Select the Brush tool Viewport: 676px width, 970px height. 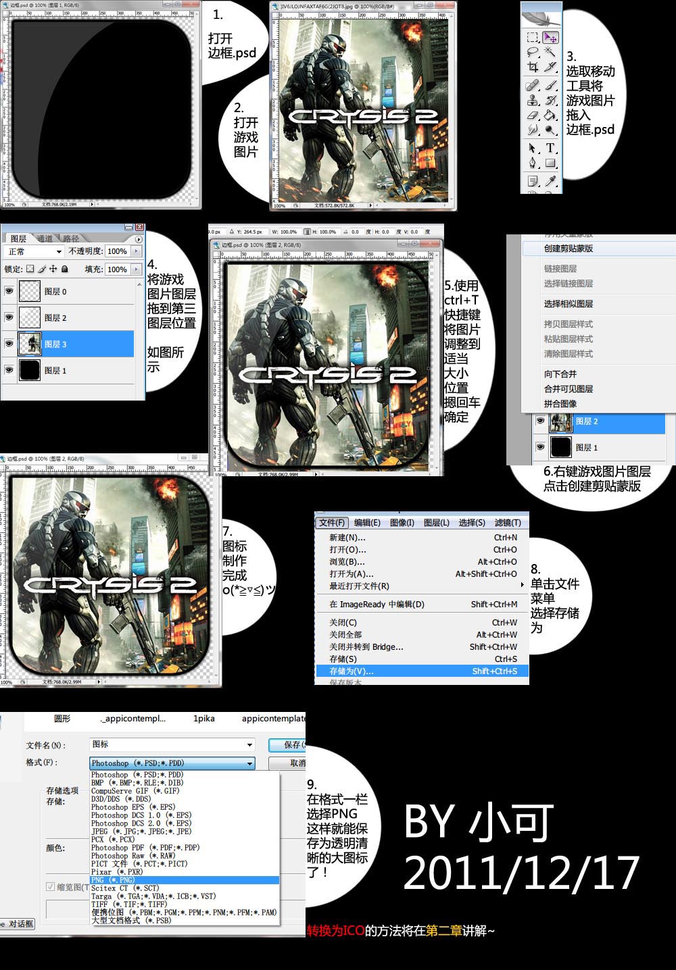[x=550, y=86]
